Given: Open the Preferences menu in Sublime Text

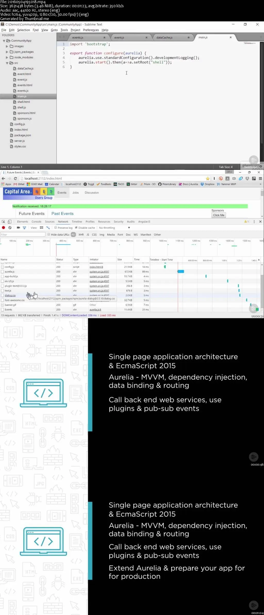Looking at the screenshot, I should [x=91, y=30].
